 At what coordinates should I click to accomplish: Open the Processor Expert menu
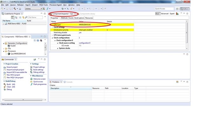(55, 5)
